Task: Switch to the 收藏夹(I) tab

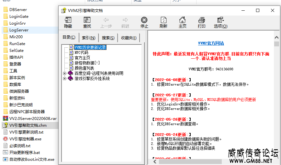Action: (x=129, y=38)
